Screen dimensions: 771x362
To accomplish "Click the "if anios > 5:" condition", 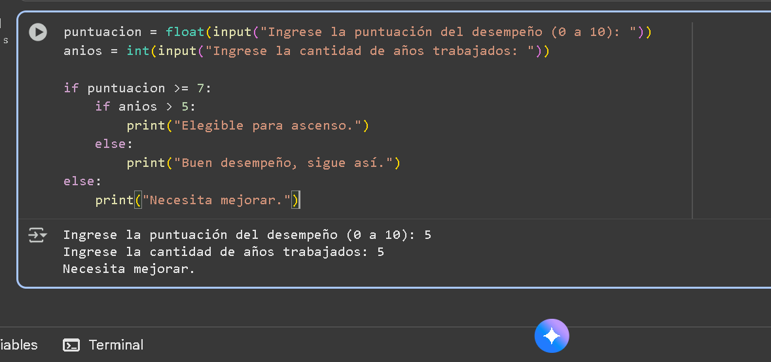I will pyautogui.click(x=145, y=106).
